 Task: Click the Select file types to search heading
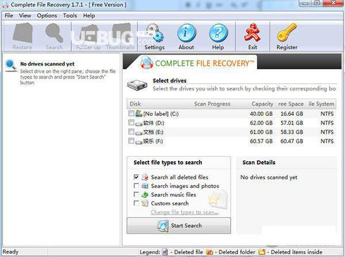(168, 162)
